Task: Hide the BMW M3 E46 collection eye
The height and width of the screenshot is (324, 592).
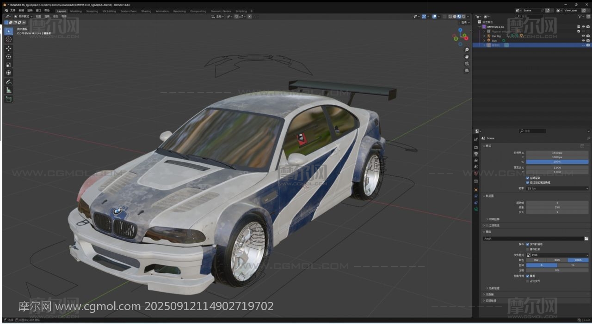Action: [x=583, y=27]
